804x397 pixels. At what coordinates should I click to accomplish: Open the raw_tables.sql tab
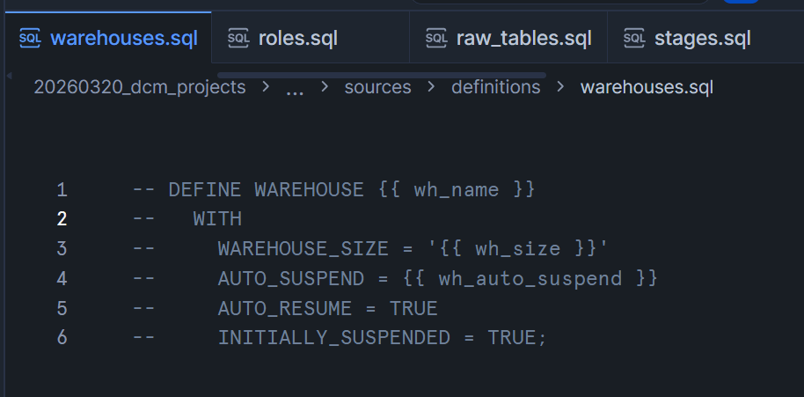tap(508, 38)
